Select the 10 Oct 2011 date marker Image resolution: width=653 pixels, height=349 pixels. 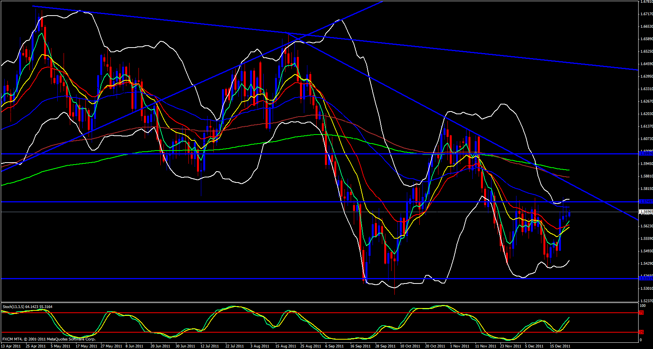(410, 346)
